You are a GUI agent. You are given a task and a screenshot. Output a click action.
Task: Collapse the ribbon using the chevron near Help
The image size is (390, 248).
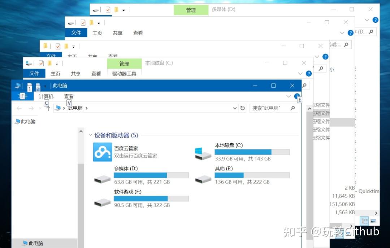coord(288,96)
